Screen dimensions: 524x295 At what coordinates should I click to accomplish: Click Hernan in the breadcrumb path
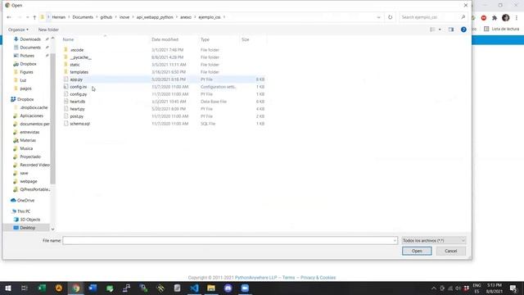[58, 17]
